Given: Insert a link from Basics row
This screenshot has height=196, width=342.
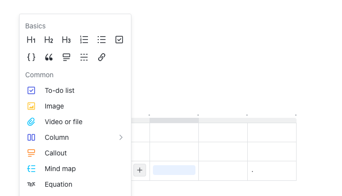Looking at the screenshot, I should [102, 57].
